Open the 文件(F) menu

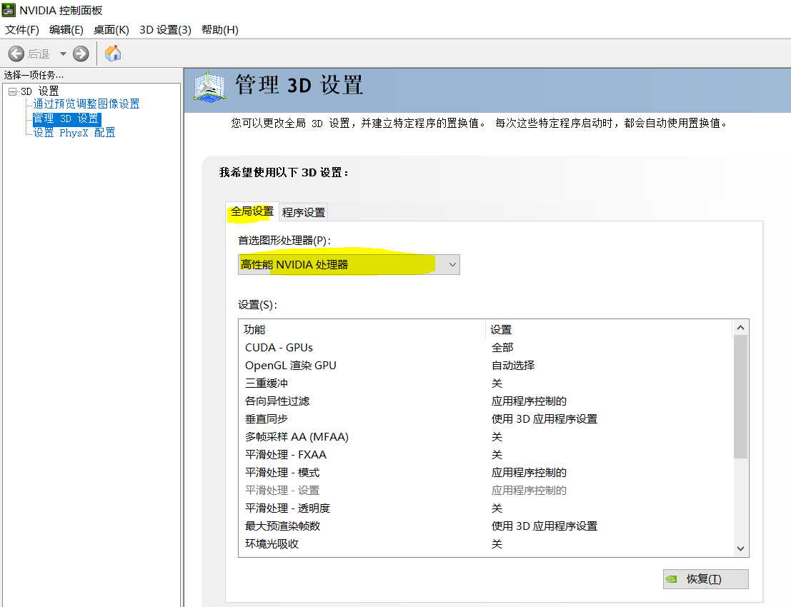pyautogui.click(x=21, y=30)
